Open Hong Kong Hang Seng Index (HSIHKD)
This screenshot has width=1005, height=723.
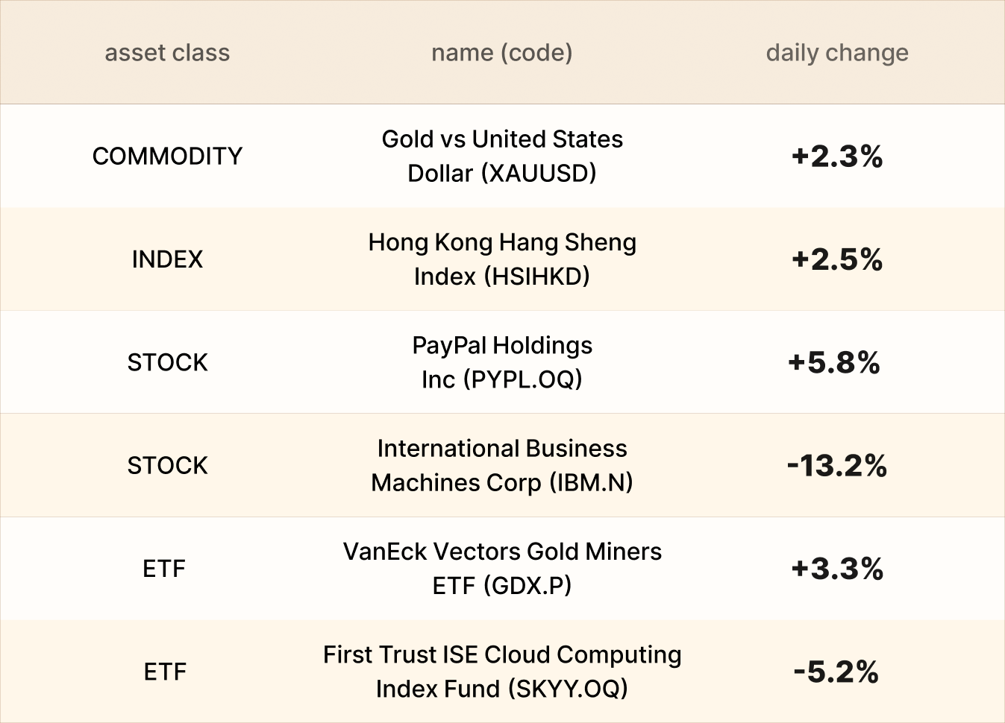click(x=501, y=259)
